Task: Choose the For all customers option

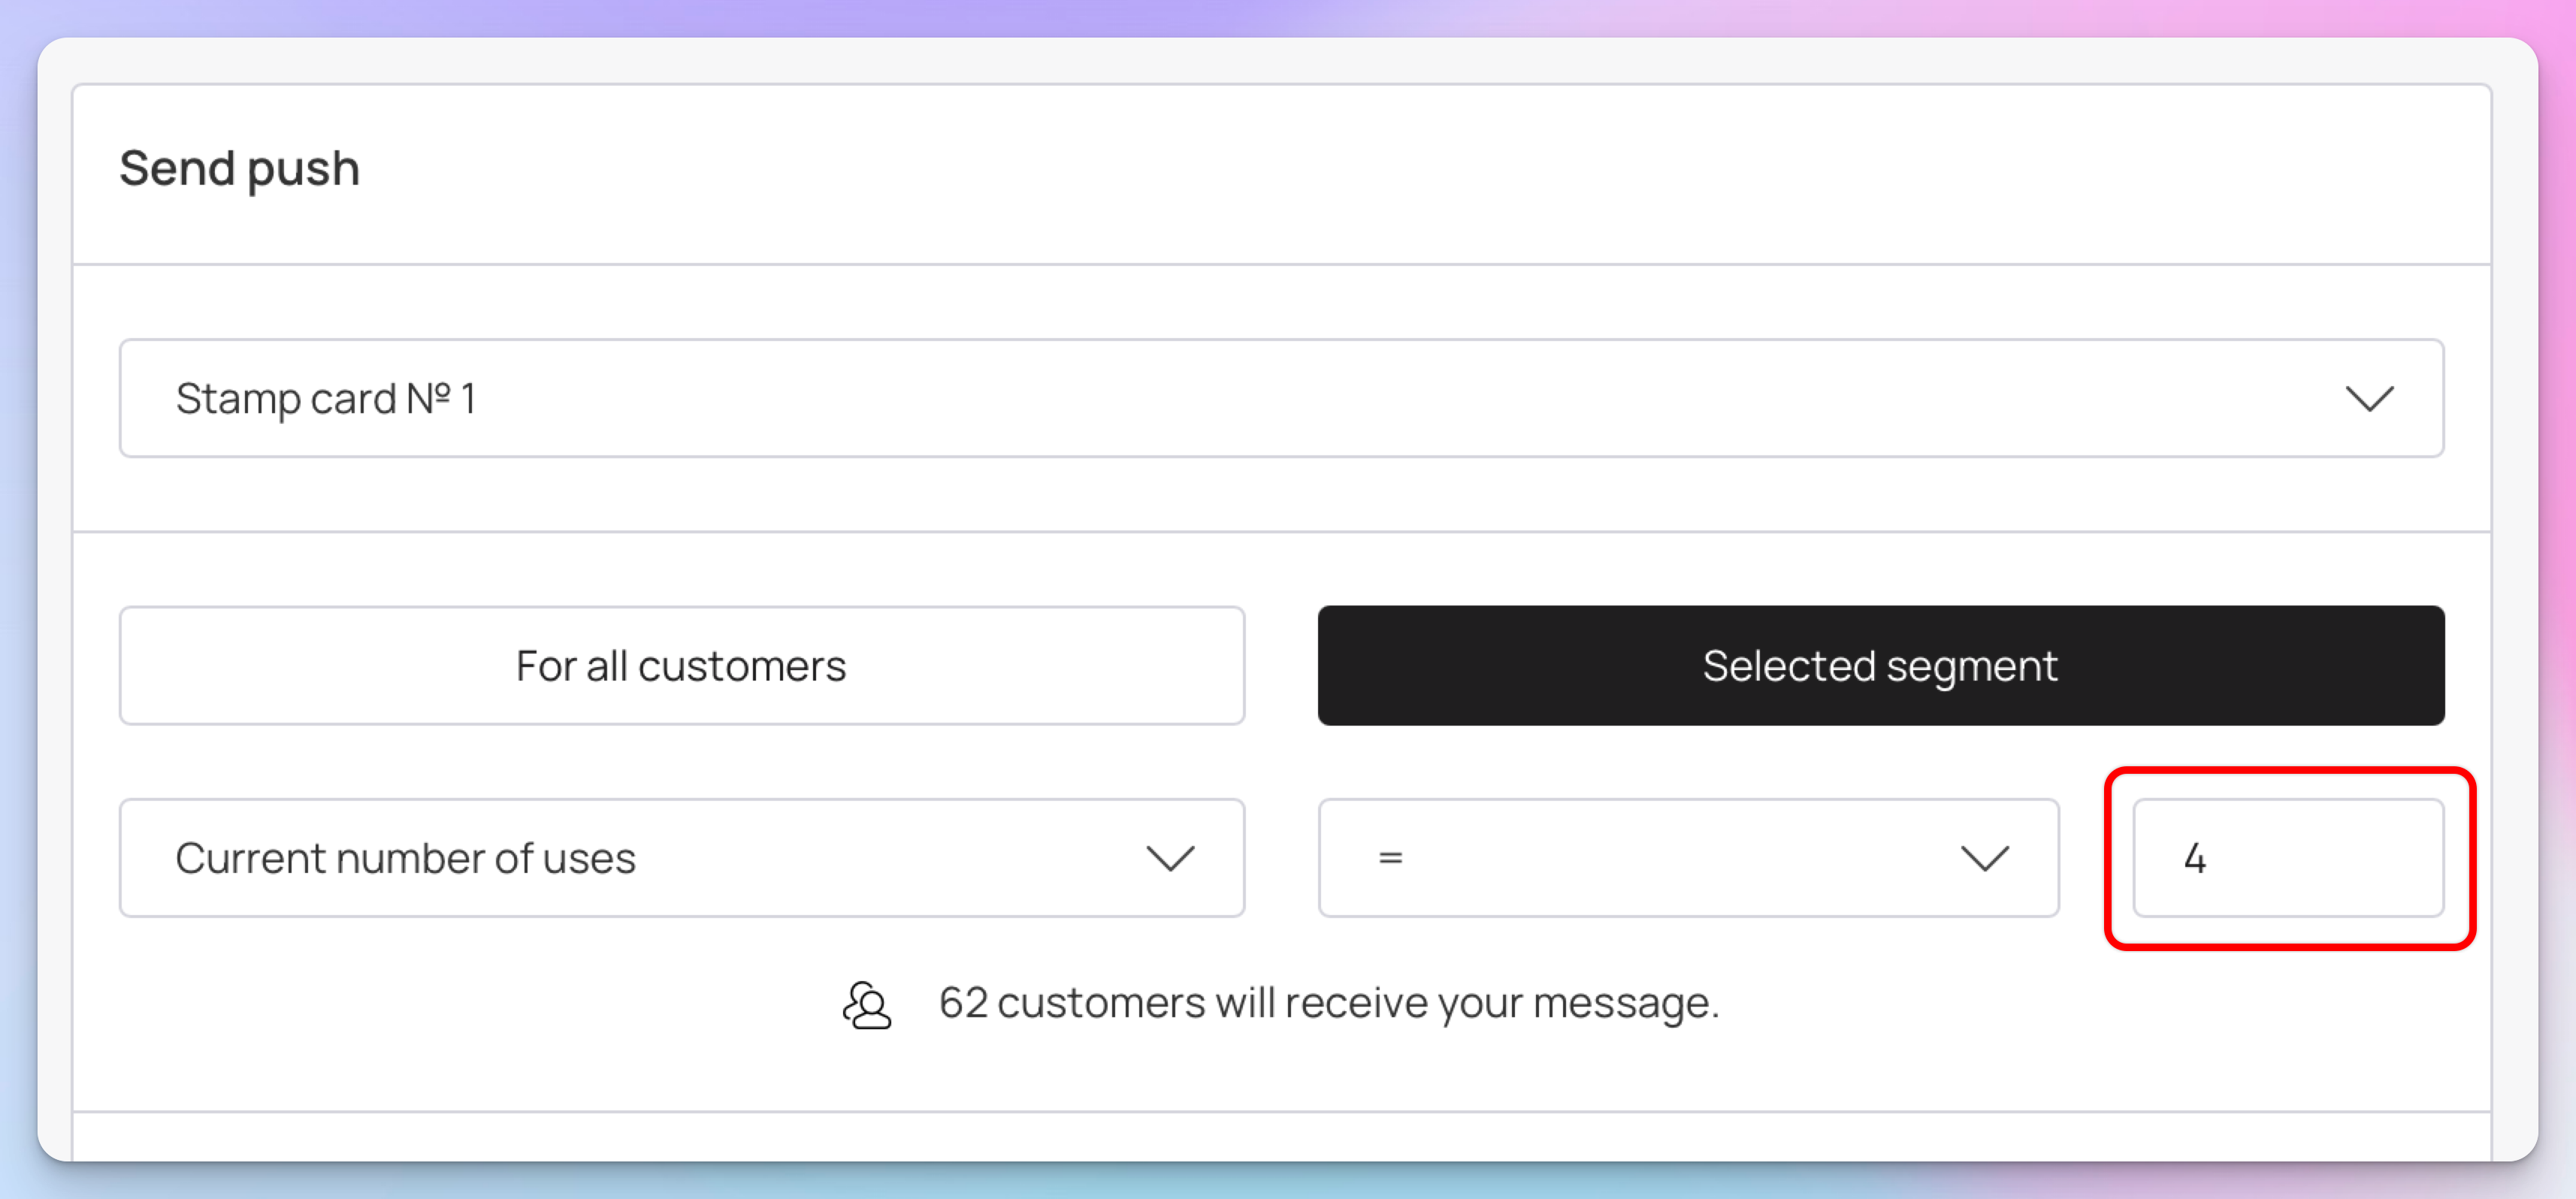Action: pos(681,666)
